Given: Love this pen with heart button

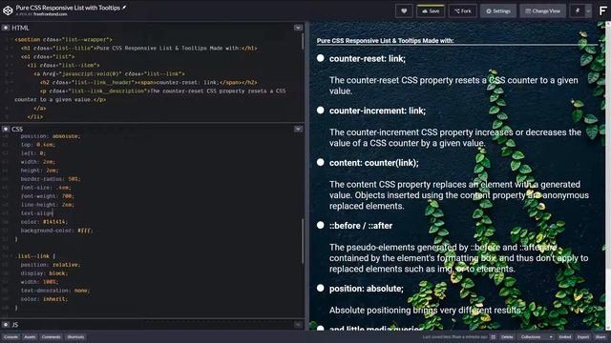Looking at the screenshot, I should click(x=404, y=10).
